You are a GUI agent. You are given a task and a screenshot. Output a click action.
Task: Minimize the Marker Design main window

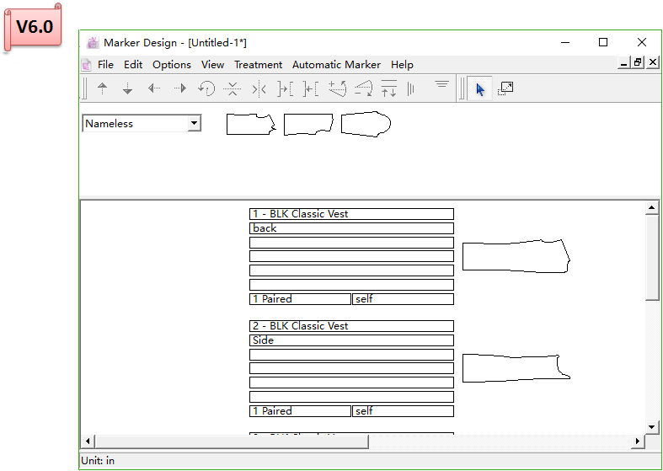(565, 42)
